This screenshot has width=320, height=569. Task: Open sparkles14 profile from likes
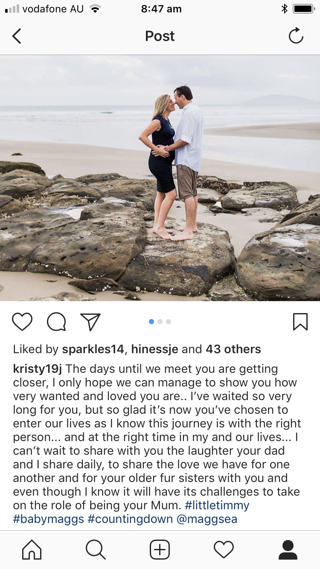pyautogui.click(x=93, y=349)
